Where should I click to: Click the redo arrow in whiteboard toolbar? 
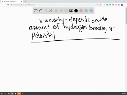(41, 11)
